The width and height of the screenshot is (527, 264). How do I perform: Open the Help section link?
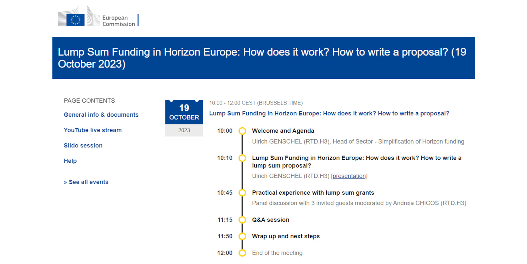click(x=70, y=161)
